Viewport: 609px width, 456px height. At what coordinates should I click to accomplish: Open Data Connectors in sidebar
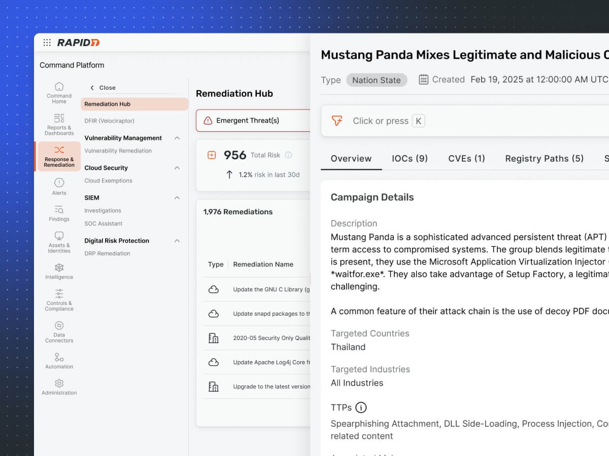[59, 331]
